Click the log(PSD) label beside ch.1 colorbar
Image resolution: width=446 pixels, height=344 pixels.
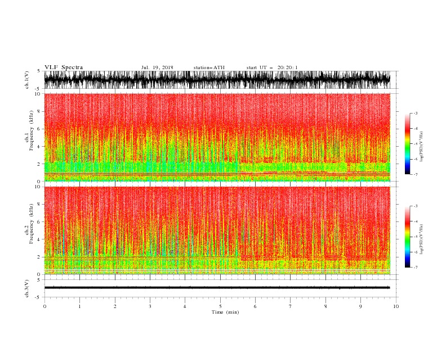(x=421, y=147)
